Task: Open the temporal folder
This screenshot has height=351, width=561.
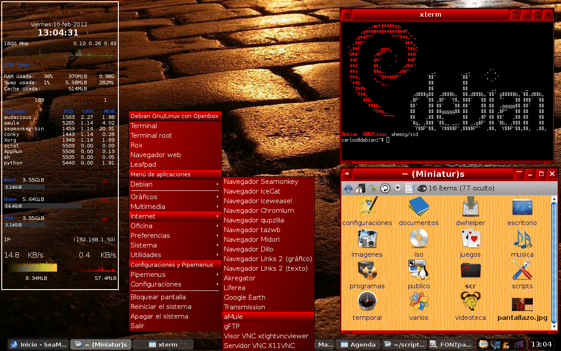Action: click(367, 306)
